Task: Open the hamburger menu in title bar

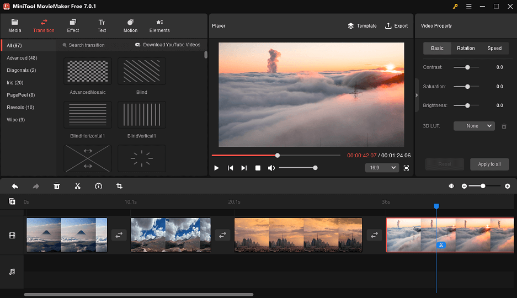Action: coord(468,6)
